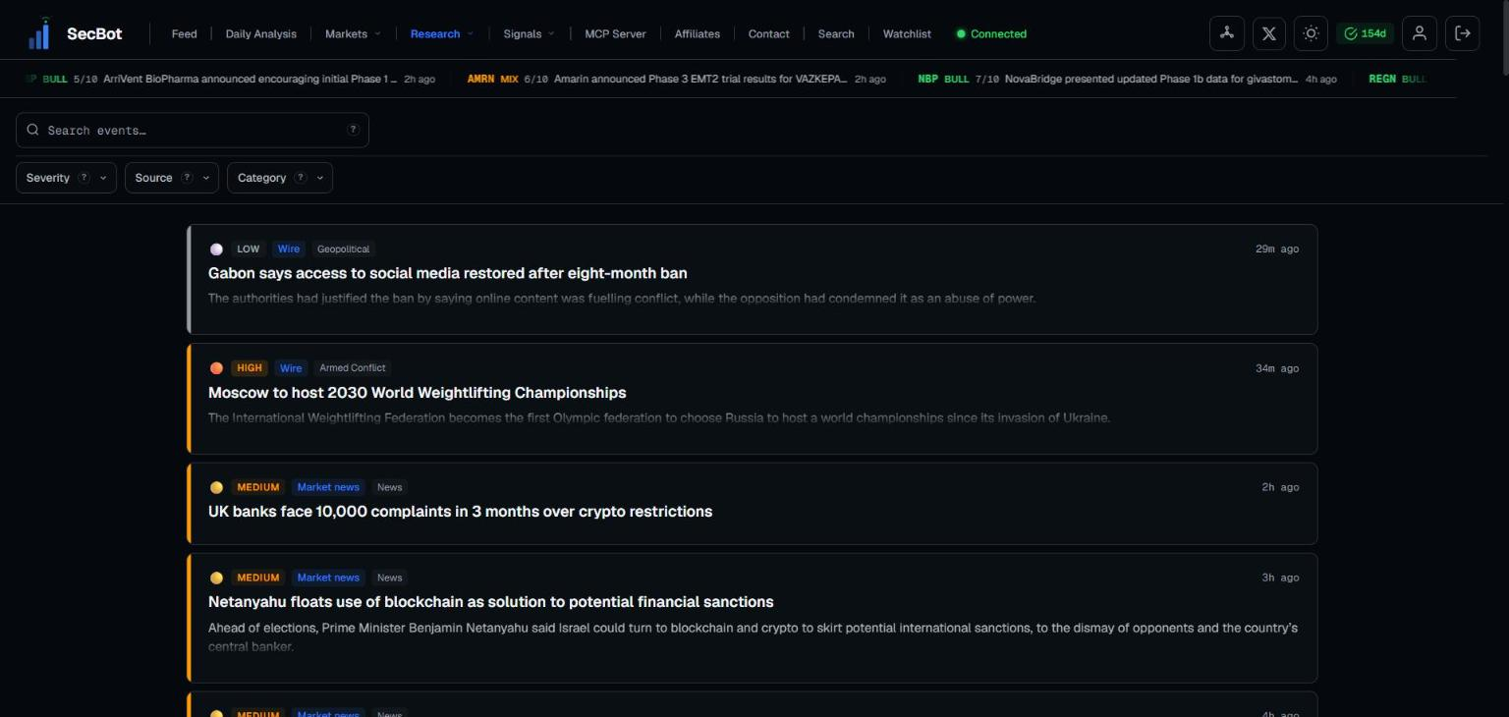Click the yellow dot on UK banks event
The width and height of the screenshot is (1509, 717).
[x=216, y=487]
